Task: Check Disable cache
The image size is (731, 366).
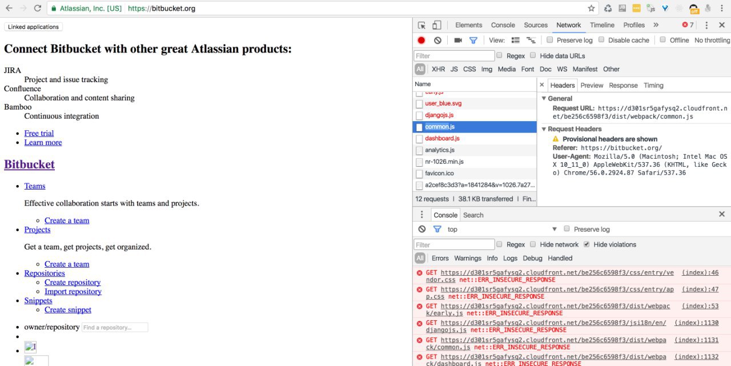Action: pyautogui.click(x=601, y=40)
